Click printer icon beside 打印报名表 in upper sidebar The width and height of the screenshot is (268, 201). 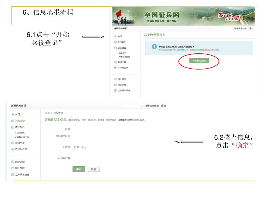(x=115, y=68)
